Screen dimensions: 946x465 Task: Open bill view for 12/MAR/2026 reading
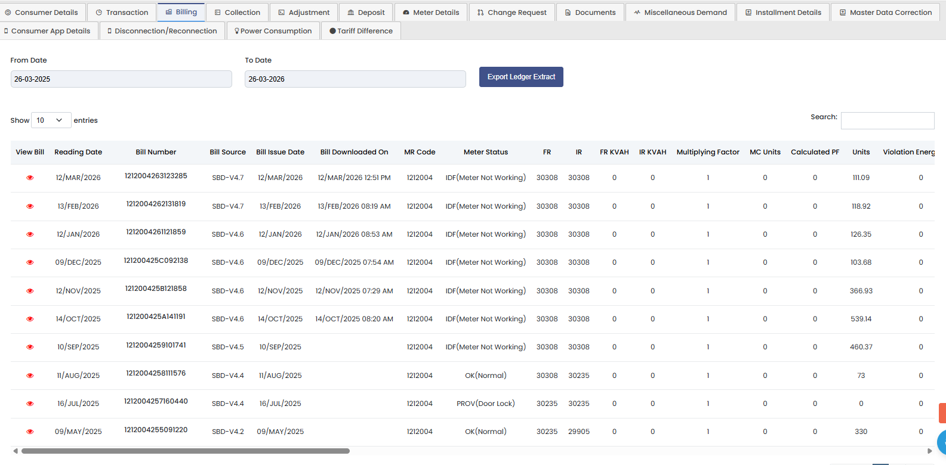point(30,178)
